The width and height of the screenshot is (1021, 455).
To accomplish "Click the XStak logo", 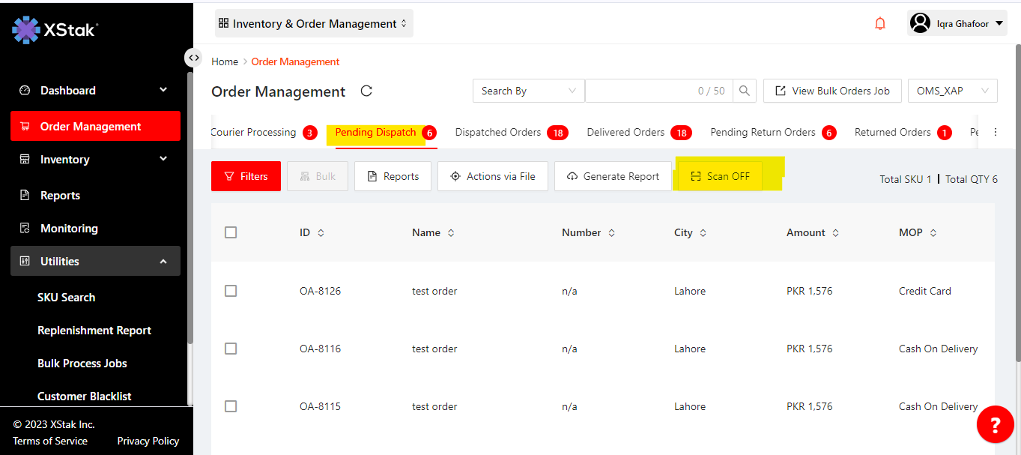I will (55, 30).
